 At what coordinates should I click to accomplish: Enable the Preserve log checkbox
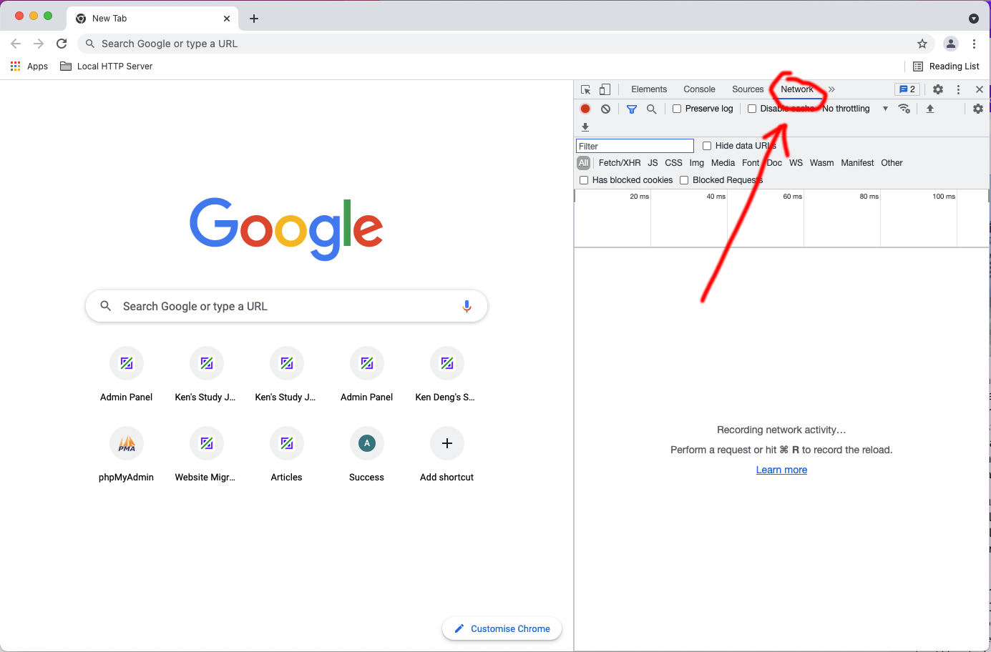click(677, 109)
